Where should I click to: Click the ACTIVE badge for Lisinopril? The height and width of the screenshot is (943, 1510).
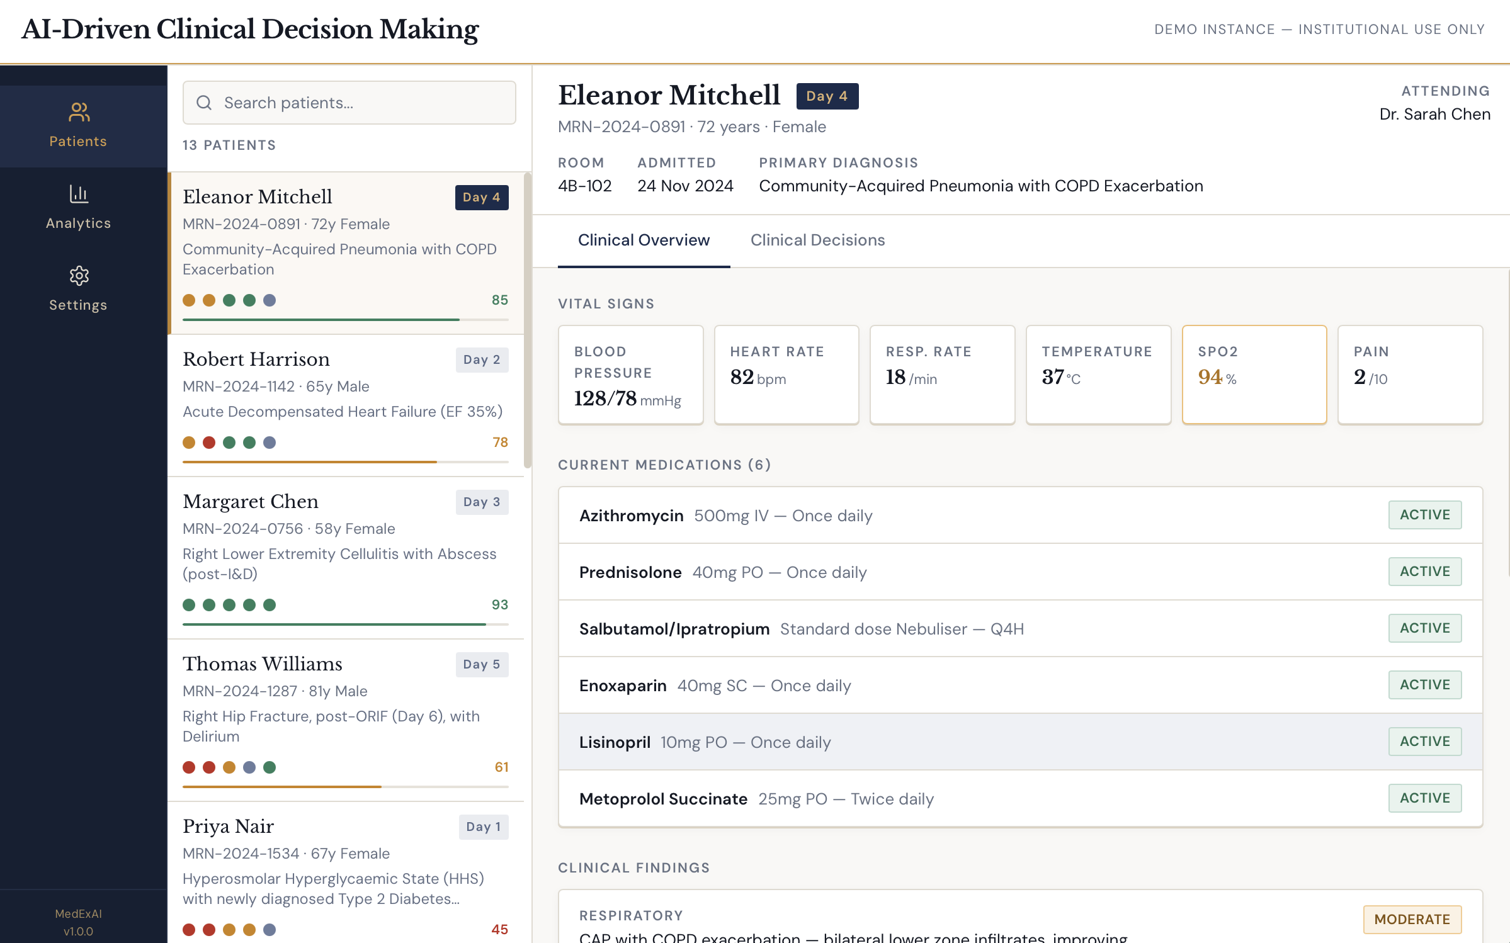tap(1424, 742)
